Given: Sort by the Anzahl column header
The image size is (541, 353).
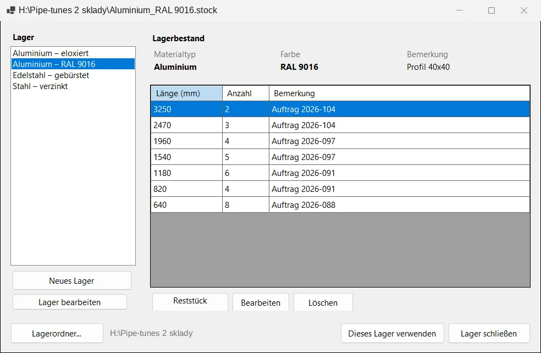Looking at the screenshot, I should [246, 93].
